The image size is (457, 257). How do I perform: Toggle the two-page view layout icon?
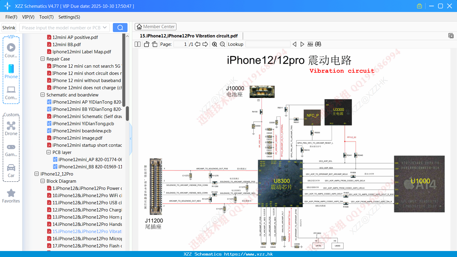pyautogui.click(x=137, y=44)
